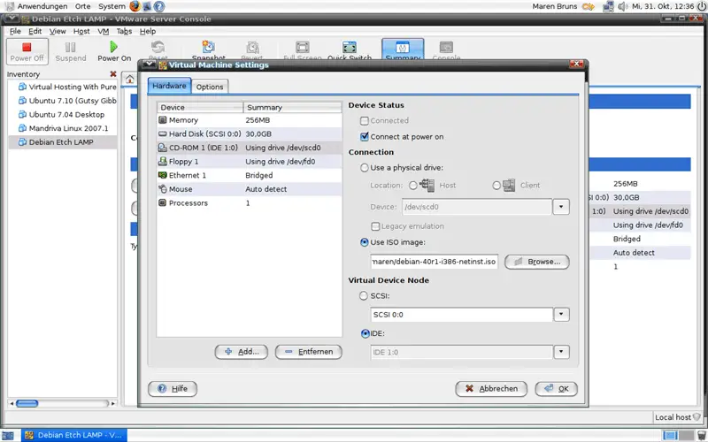Click the Revert toolbar icon
The image size is (708, 442).
[252, 48]
